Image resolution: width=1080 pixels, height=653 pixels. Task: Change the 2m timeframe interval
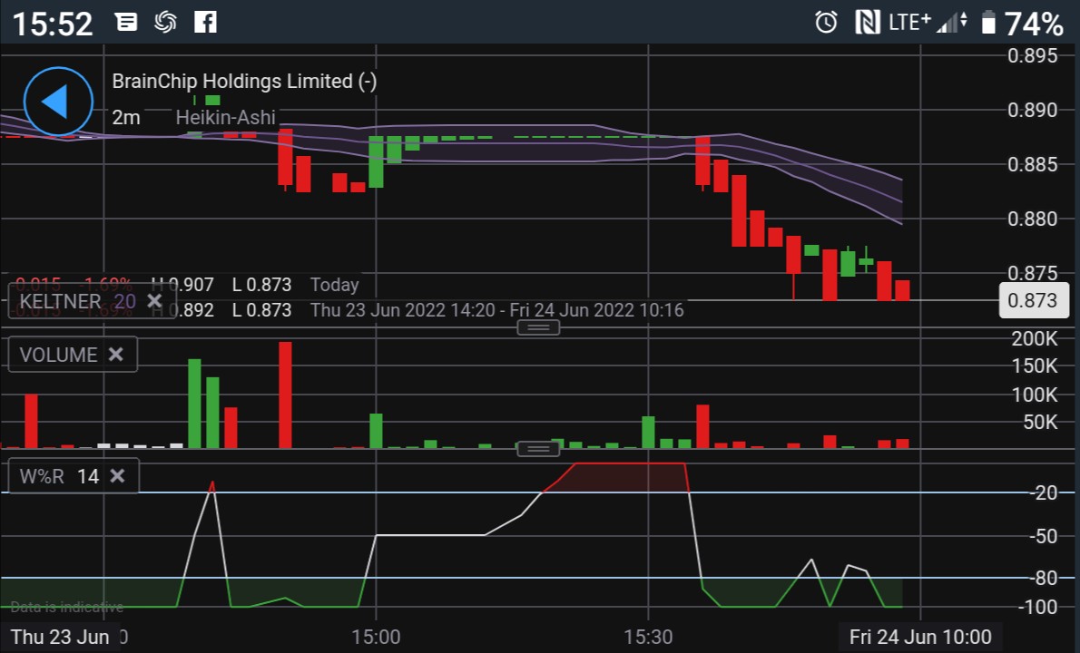tap(126, 117)
